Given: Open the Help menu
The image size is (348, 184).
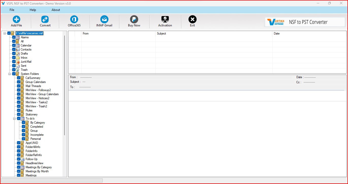Looking at the screenshot, I should [x=33, y=10].
